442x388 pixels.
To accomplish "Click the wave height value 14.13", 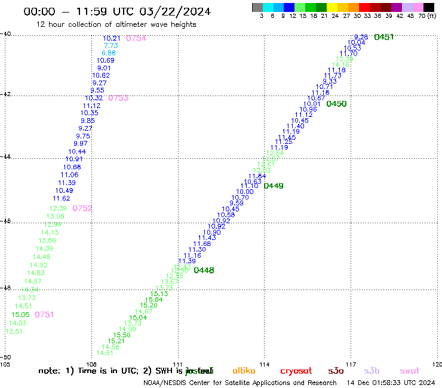I will pos(50,232).
